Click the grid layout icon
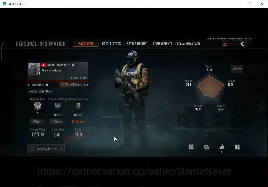This screenshot has height=187, width=268. [237, 147]
